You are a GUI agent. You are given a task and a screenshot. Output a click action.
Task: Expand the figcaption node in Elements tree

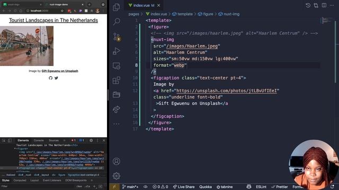tap(17, 168)
